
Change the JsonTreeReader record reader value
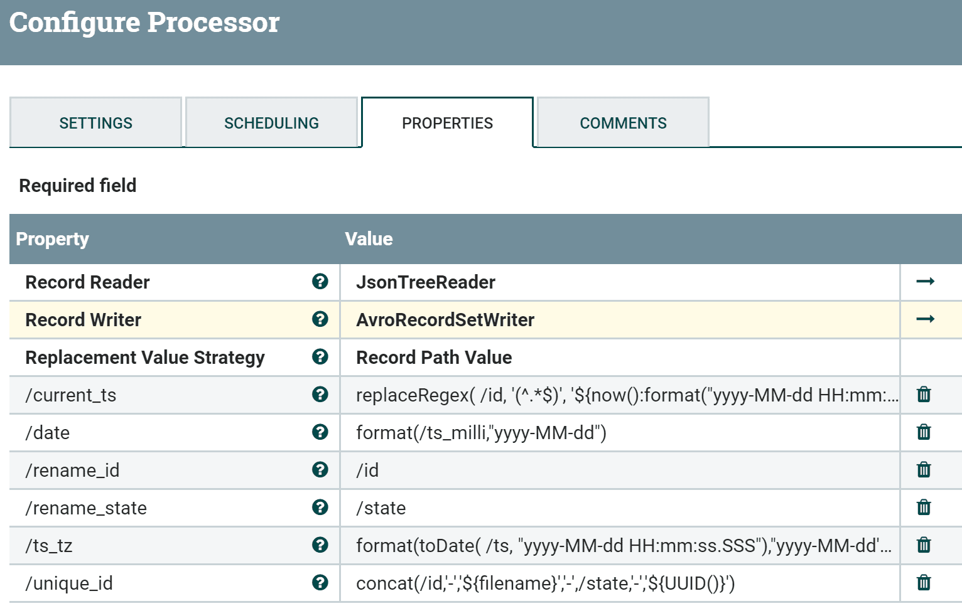(620, 282)
